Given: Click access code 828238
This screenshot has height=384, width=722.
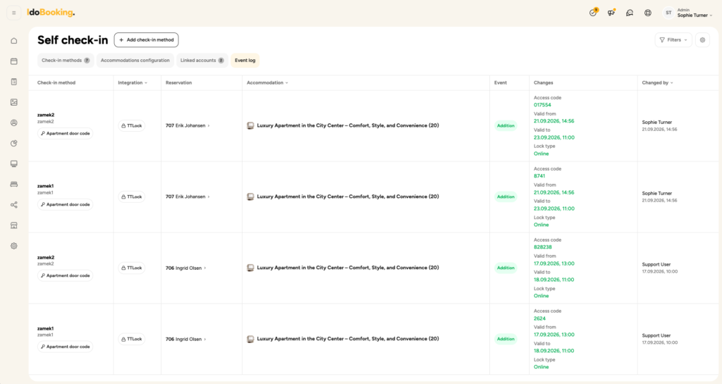Looking at the screenshot, I should point(543,247).
